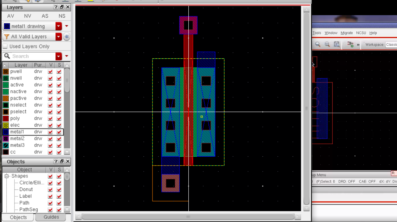Toggle visibility checkbox for pwell layer
This screenshot has width=397, height=222.
pos(50,71)
